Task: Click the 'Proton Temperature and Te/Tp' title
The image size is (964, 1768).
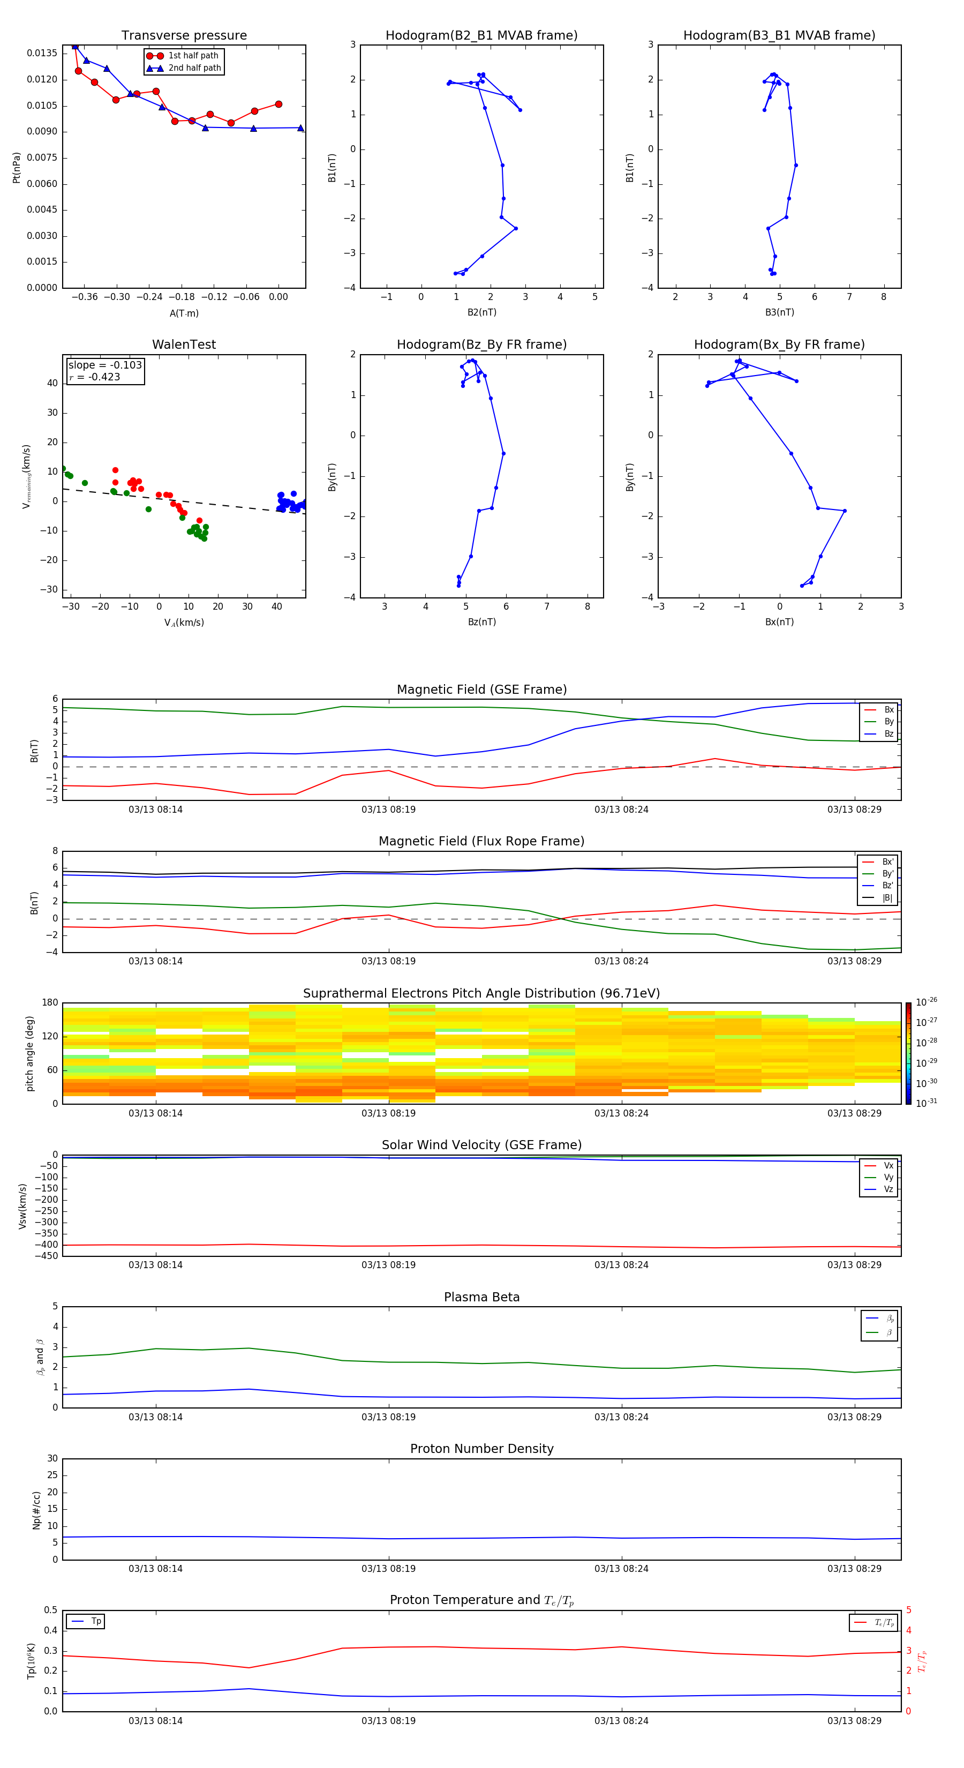Action: (481, 1600)
